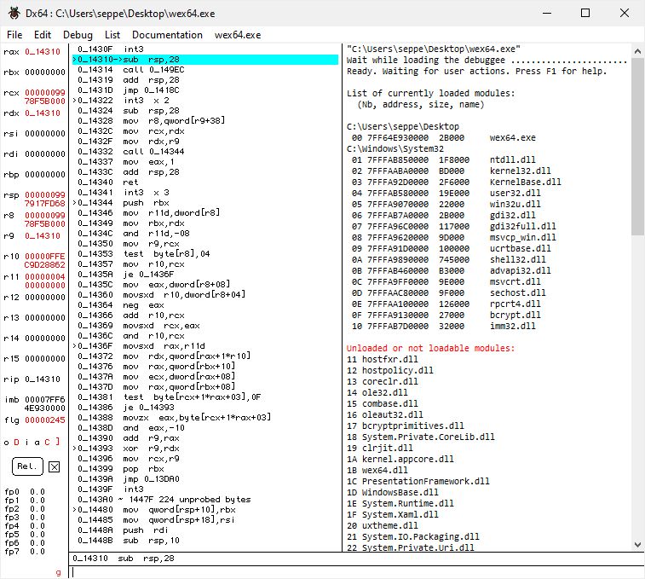Click the rcx register value
This screenshot has width=645, height=579.
click(x=45, y=96)
